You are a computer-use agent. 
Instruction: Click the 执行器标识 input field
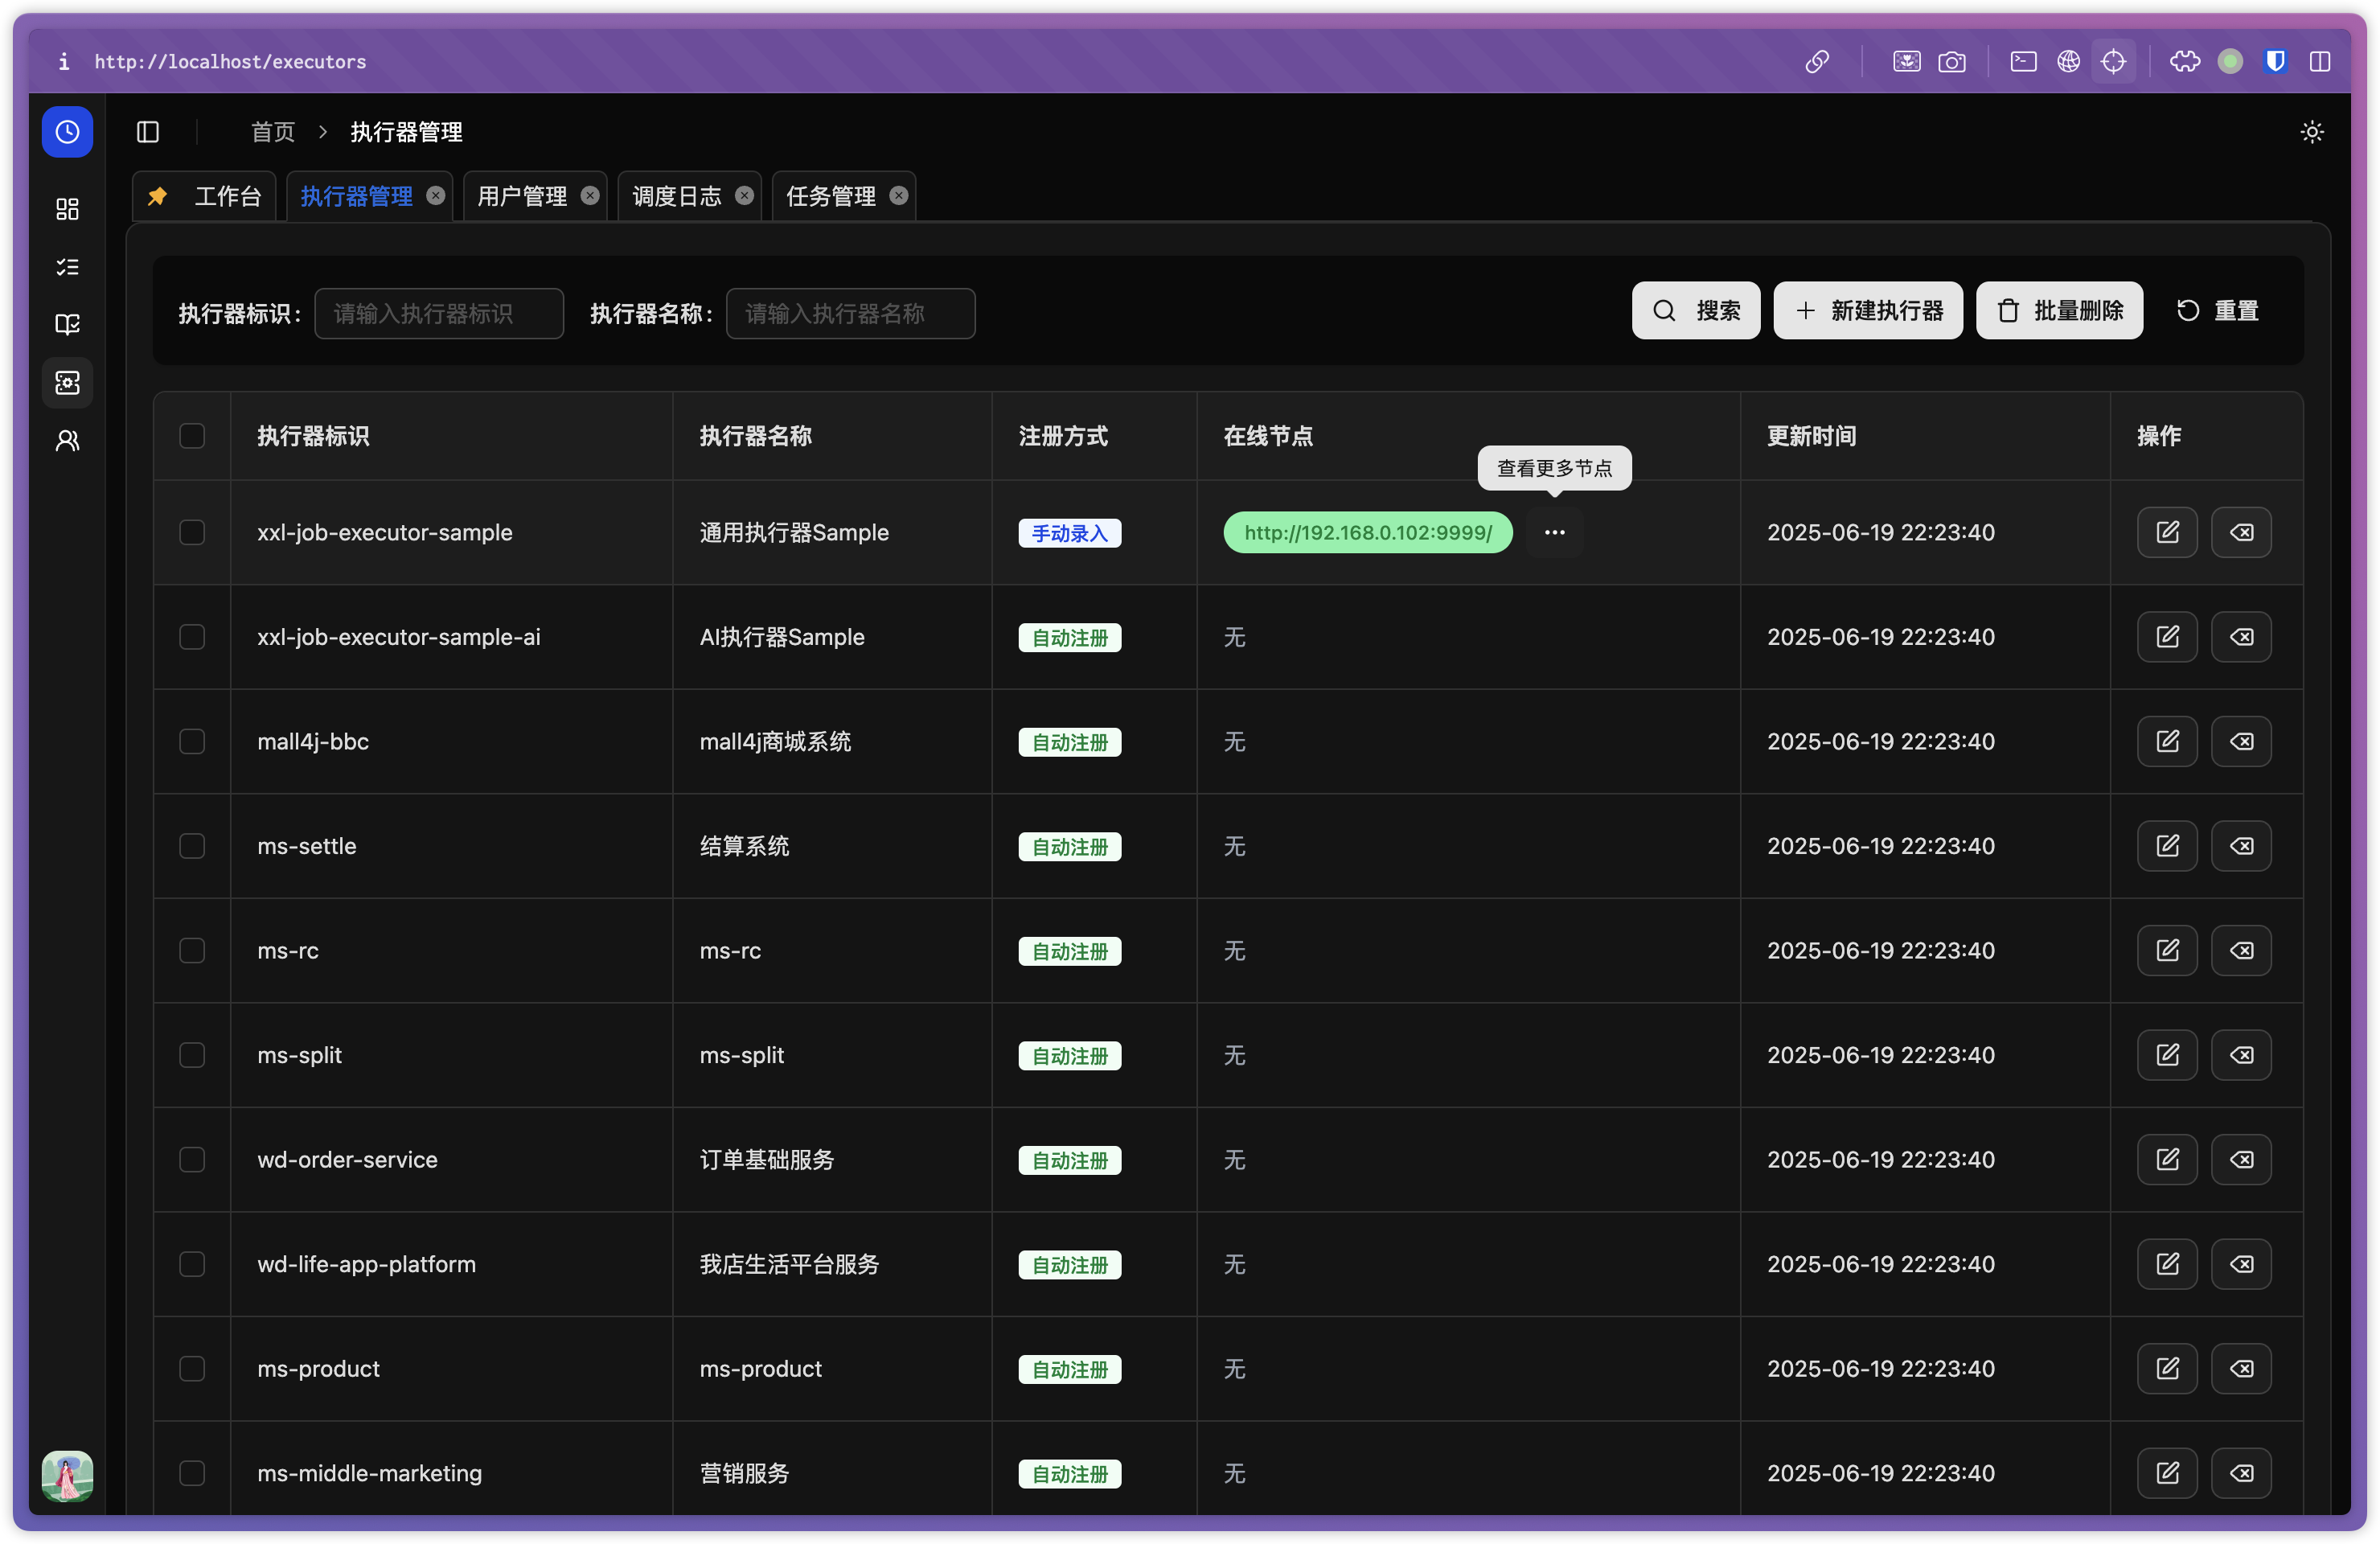tap(439, 314)
